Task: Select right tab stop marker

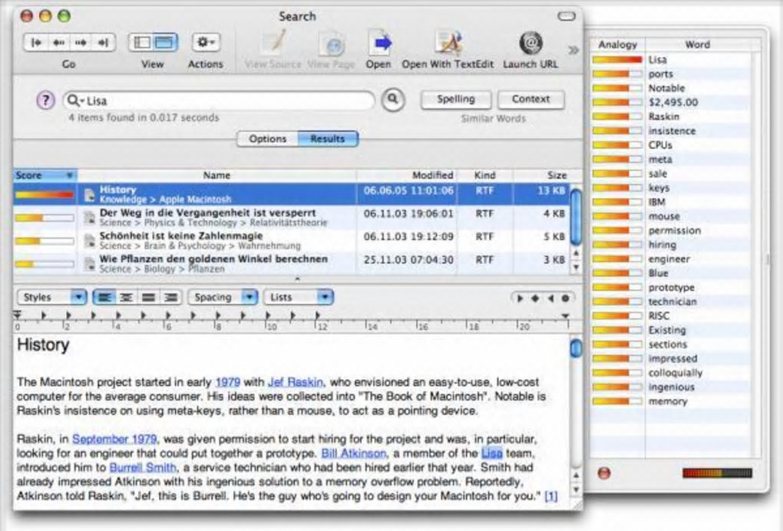Action: pyautogui.click(x=550, y=298)
